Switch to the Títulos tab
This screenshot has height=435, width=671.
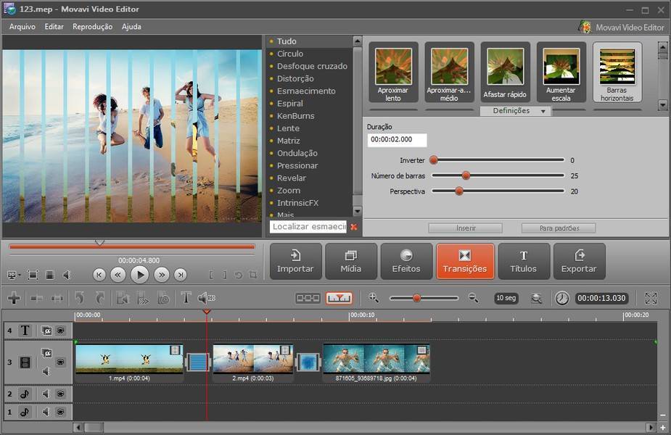pos(523,261)
